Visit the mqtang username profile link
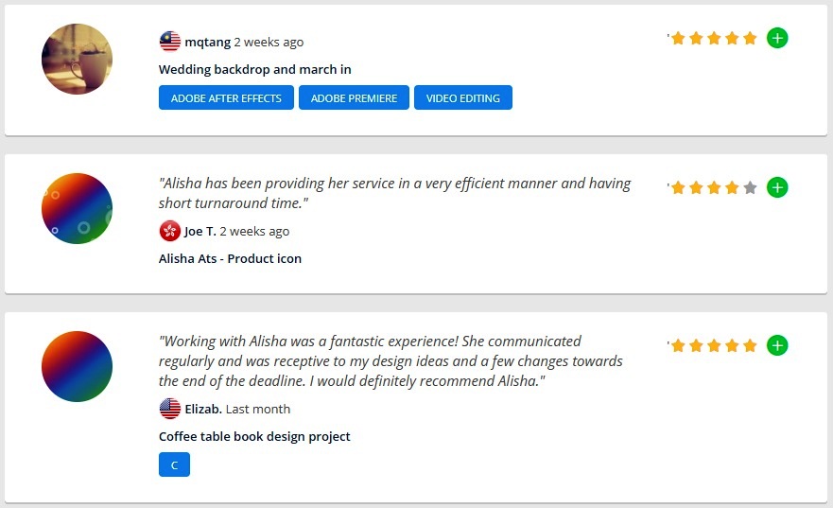Viewport: 833px width, 508px height. click(207, 42)
